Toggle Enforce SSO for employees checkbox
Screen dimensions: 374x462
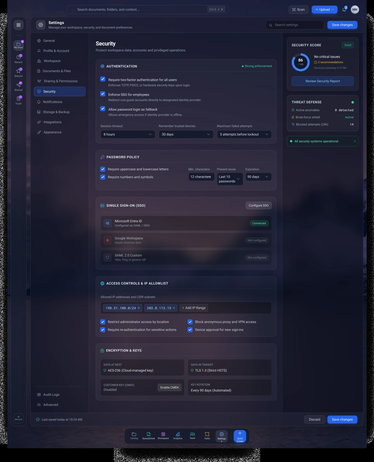click(x=103, y=94)
